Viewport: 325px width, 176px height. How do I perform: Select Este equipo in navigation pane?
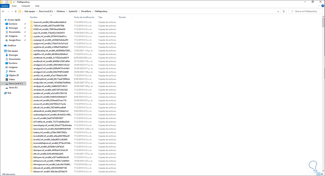(x=13, y=51)
